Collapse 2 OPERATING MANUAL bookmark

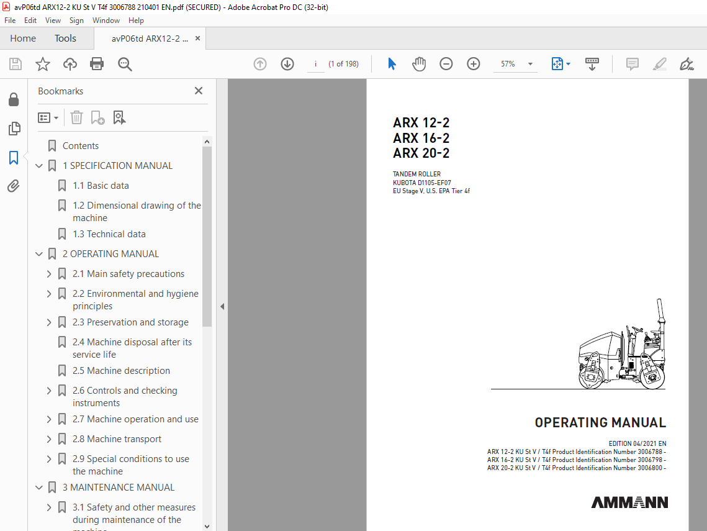(x=39, y=254)
